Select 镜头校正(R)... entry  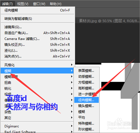point(37,45)
